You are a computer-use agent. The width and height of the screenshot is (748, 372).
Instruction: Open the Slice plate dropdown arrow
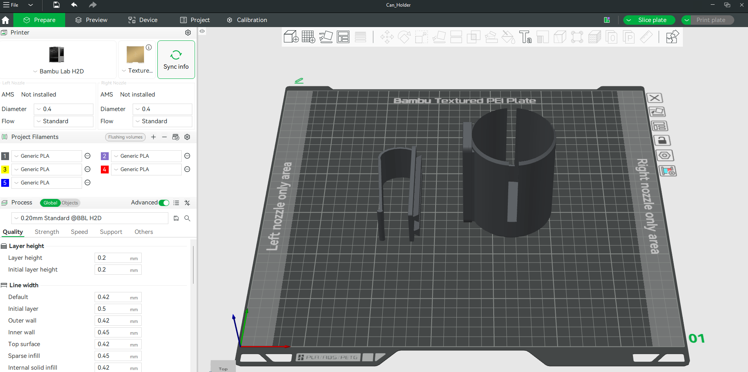tap(629, 20)
